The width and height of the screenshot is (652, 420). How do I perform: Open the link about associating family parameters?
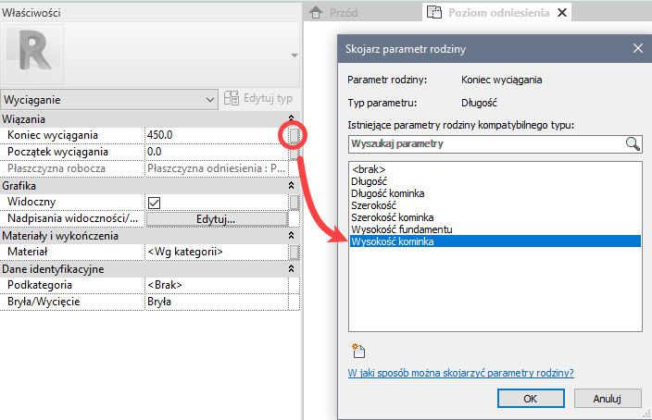(x=460, y=373)
